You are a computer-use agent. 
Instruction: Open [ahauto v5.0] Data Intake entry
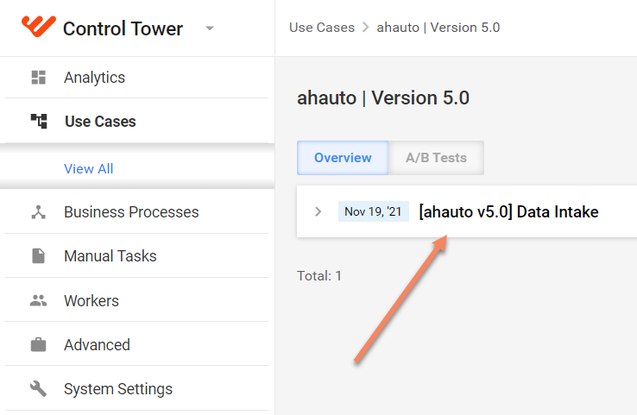(508, 211)
